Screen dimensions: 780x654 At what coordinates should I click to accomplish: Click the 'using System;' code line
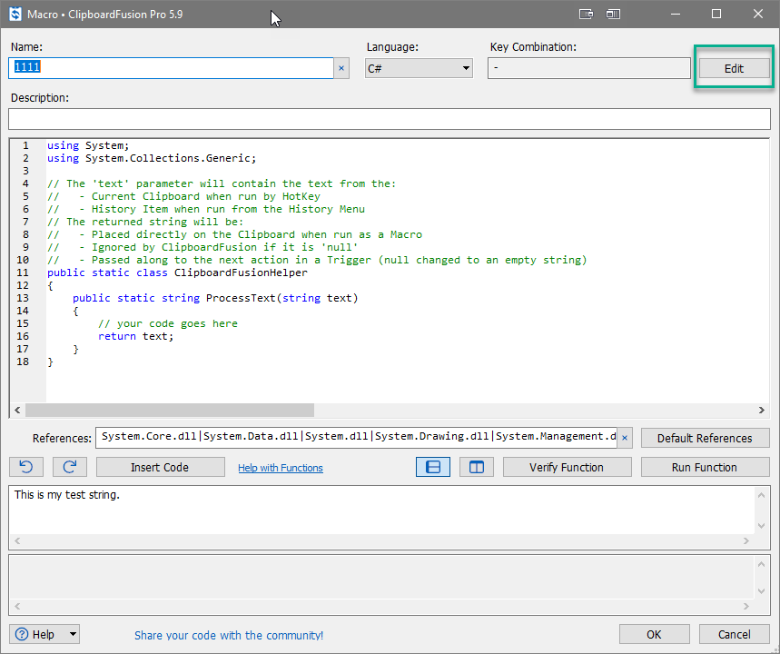[x=88, y=145]
